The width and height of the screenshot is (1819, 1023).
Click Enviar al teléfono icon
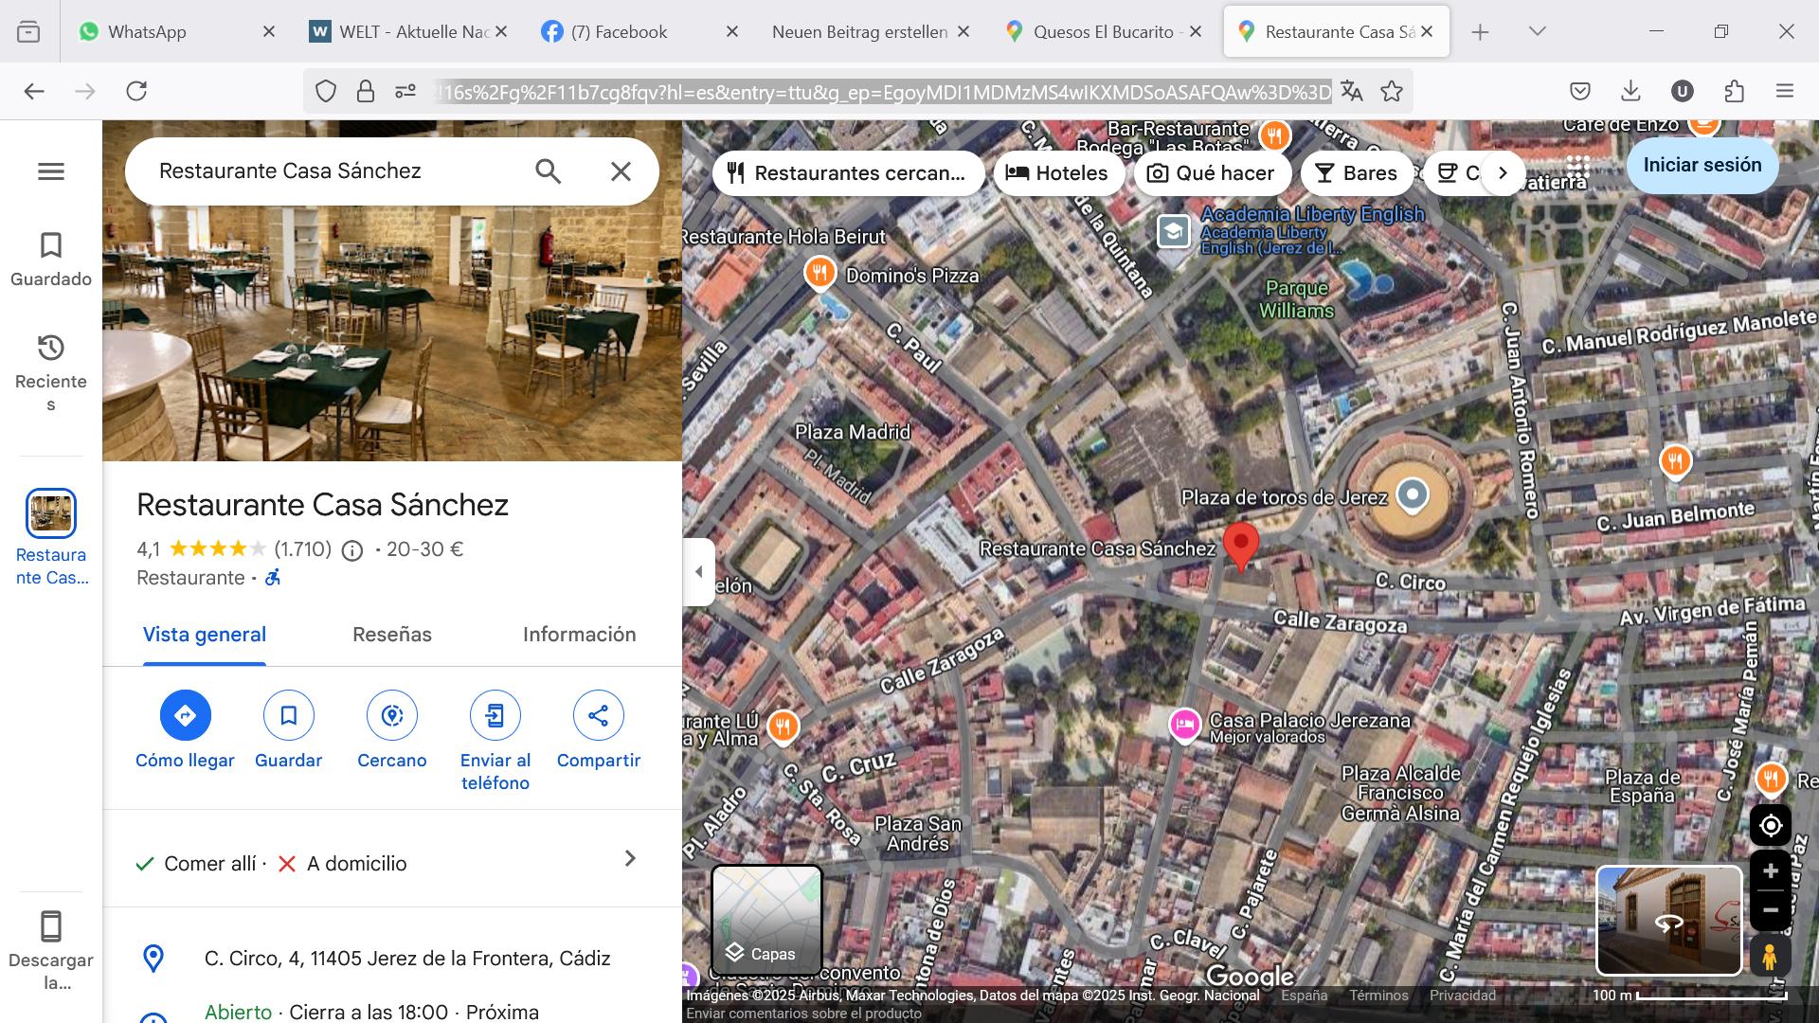point(495,715)
